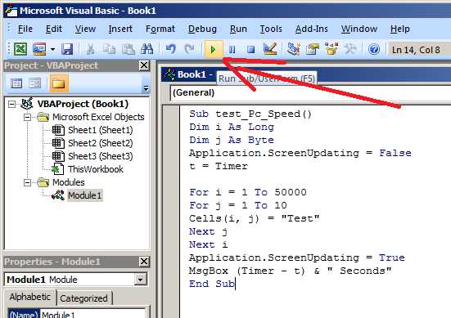Click the (Name) property value field
This screenshot has width=451, height=318.
(92, 314)
